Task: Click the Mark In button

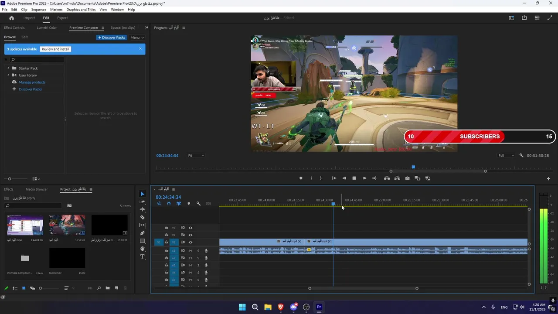Action: (x=311, y=178)
